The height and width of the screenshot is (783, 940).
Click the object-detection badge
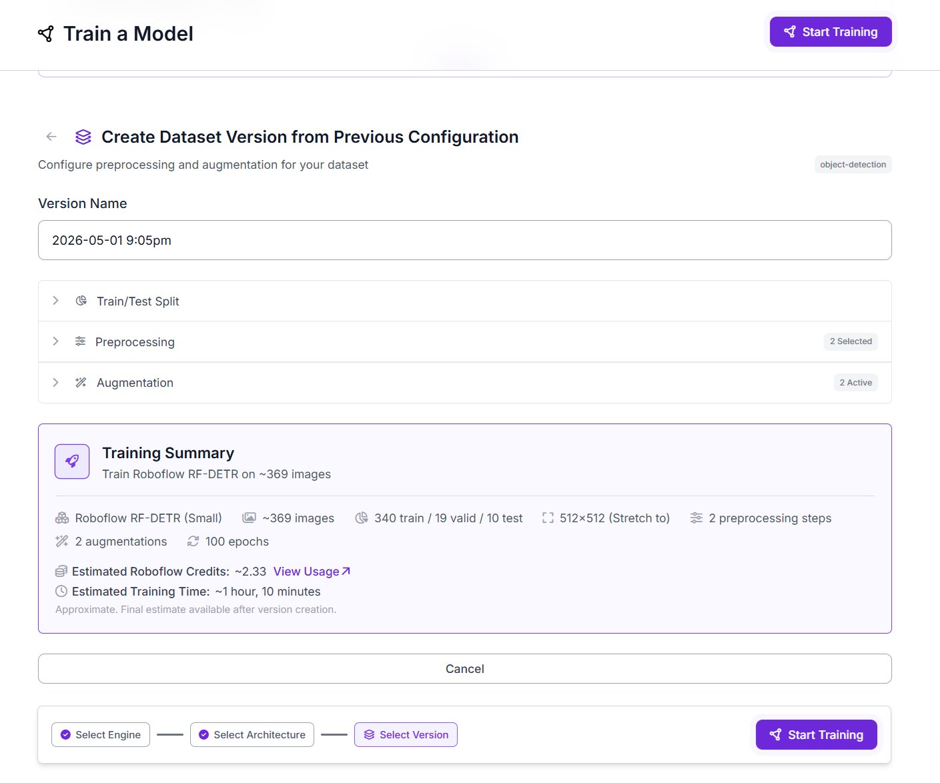point(853,165)
